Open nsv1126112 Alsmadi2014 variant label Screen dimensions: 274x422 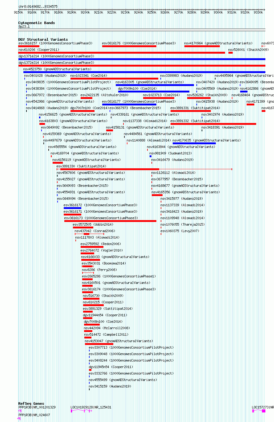[173, 173]
